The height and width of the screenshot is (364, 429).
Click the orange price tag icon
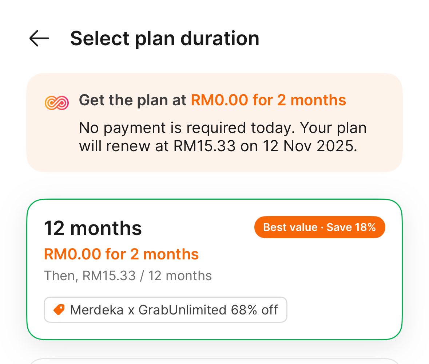coord(59,310)
